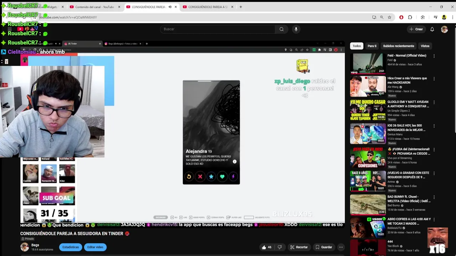
Task: Open options for VUELVO A GRABAR video
Action: pyautogui.click(x=434, y=173)
